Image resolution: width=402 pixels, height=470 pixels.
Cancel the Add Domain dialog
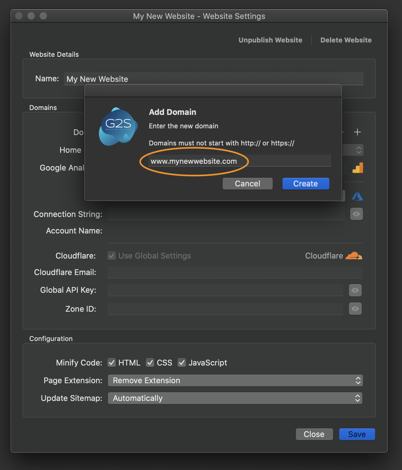pos(247,184)
